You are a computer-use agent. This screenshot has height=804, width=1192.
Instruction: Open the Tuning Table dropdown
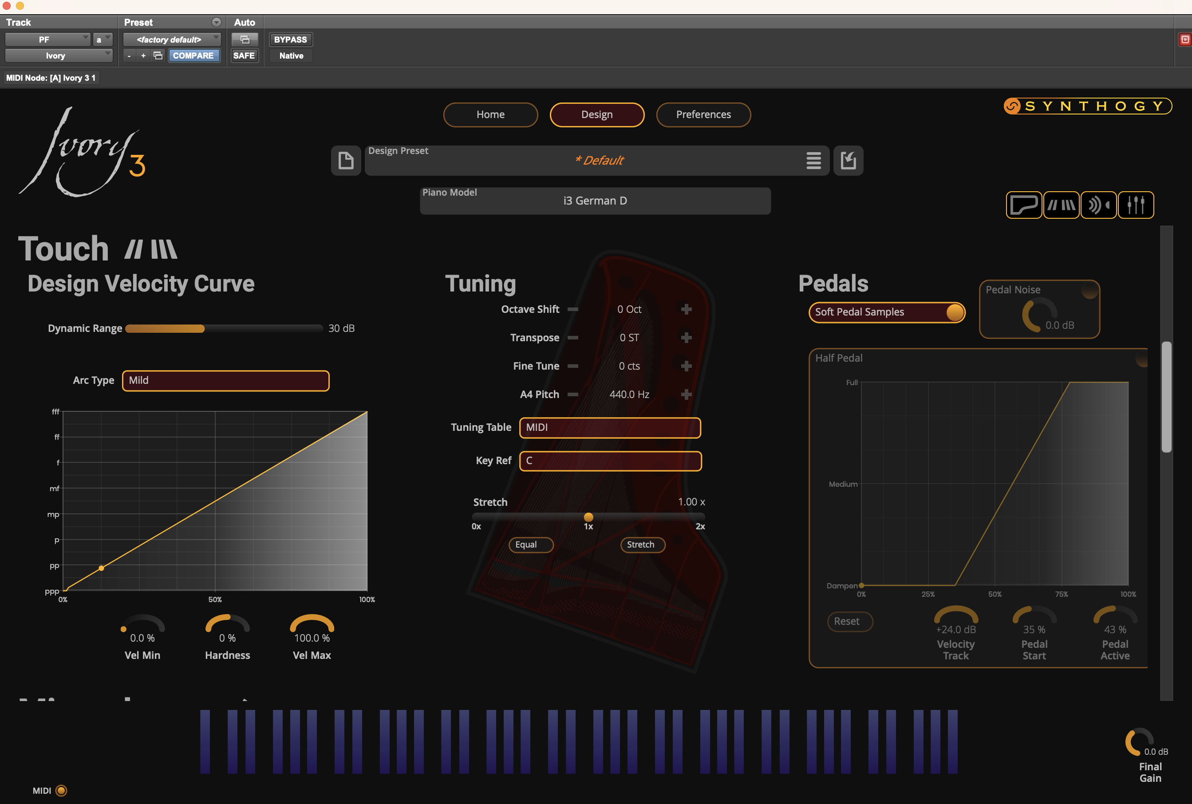coord(610,428)
